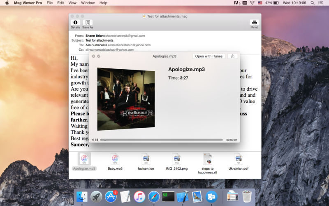This screenshot has height=206, width=329.
Task: Open the Trash in the Dock
Action: 247,197
